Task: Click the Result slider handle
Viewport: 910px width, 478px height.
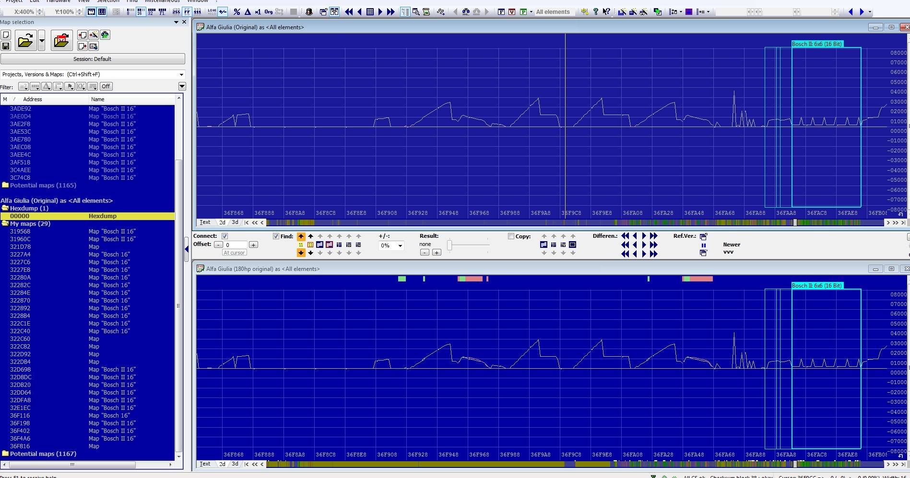Action: point(449,245)
